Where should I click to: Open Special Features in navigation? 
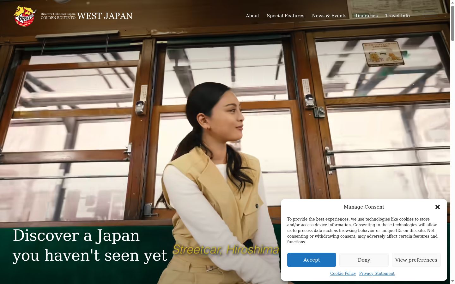click(286, 16)
